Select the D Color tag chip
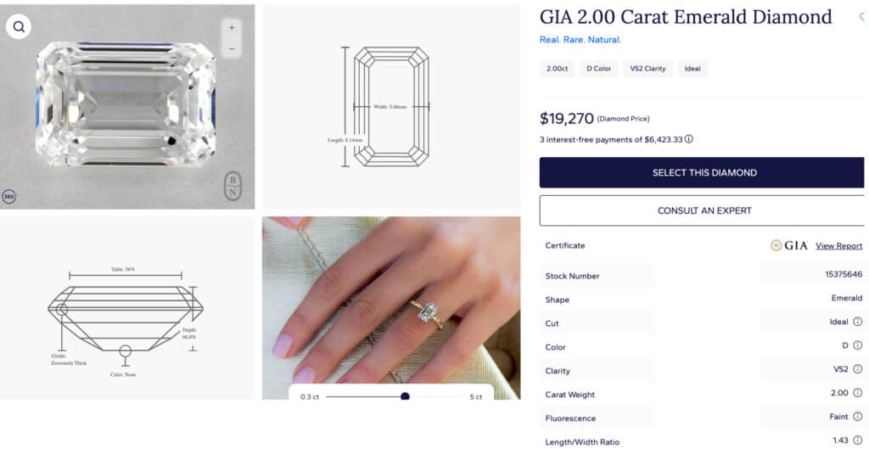The height and width of the screenshot is (465, 869). pos(599,69)
